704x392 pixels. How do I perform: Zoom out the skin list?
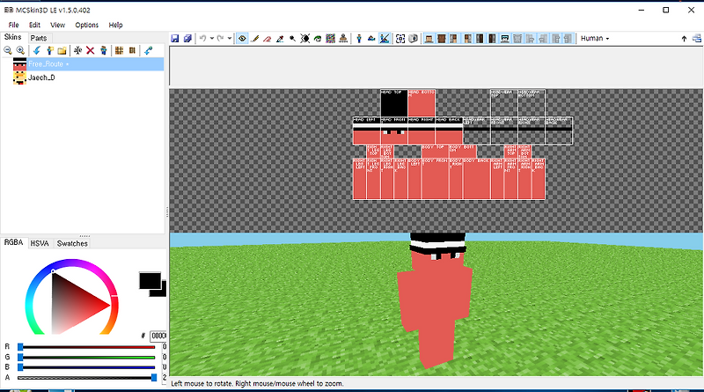[x=8, y=50]
